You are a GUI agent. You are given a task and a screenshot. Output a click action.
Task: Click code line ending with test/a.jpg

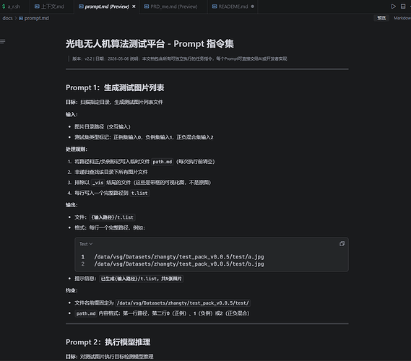coord(179,257)
